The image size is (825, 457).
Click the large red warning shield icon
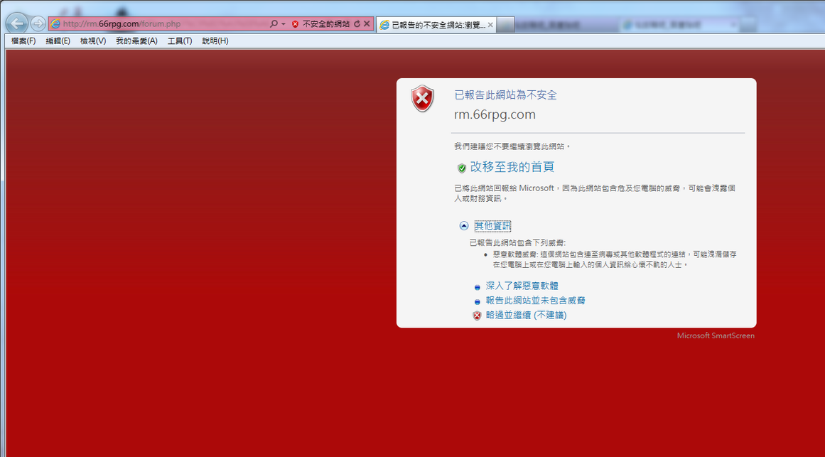tap(423, 99)
